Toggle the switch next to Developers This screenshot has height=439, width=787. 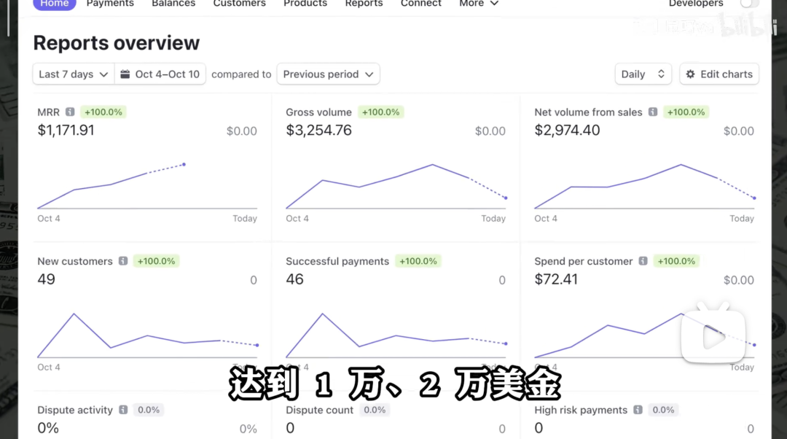[x=748, y=3]
